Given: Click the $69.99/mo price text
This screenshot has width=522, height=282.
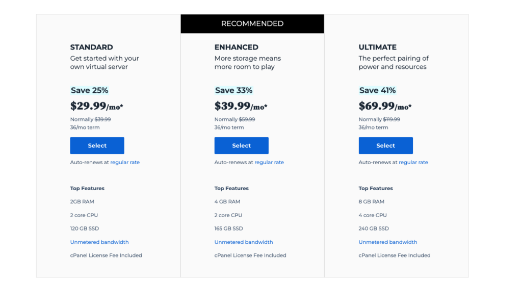Looking at the screenshot, I should point(385,106).
